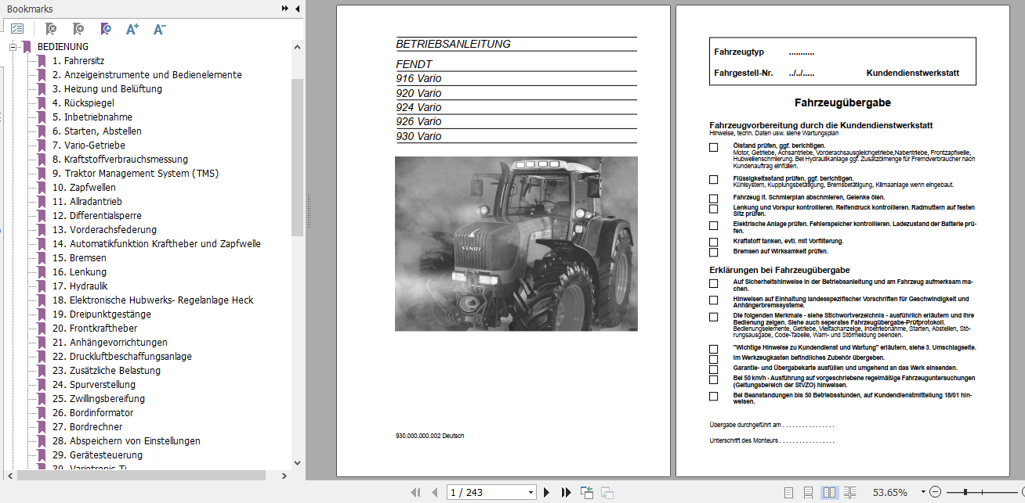Decrease bookmark text size with A-
Image resolution: width=1025 pixels, height=503 pixels.
pos(159,29)
